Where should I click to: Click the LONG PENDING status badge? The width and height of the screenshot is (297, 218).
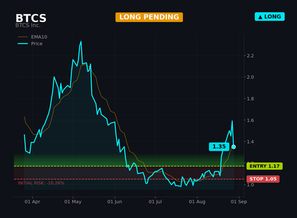149,17
